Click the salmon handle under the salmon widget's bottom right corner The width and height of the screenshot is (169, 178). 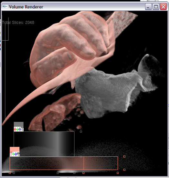click(118, 173)
